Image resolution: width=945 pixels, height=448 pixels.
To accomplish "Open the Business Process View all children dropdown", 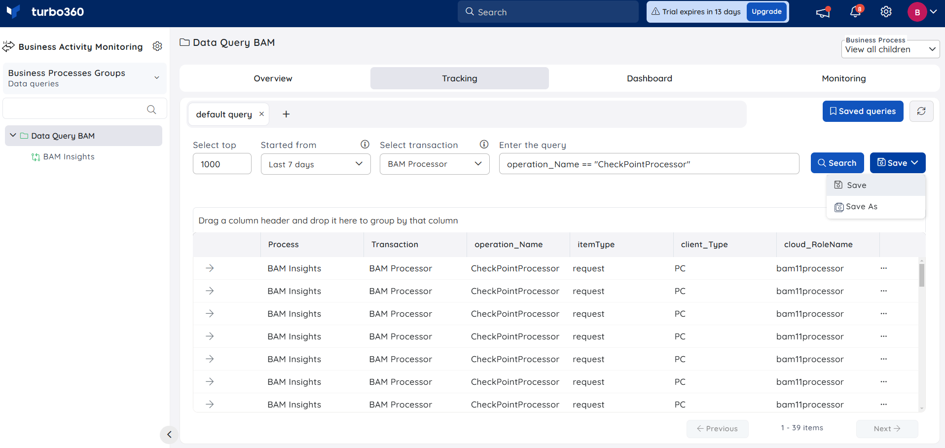I will click(890, 49).
